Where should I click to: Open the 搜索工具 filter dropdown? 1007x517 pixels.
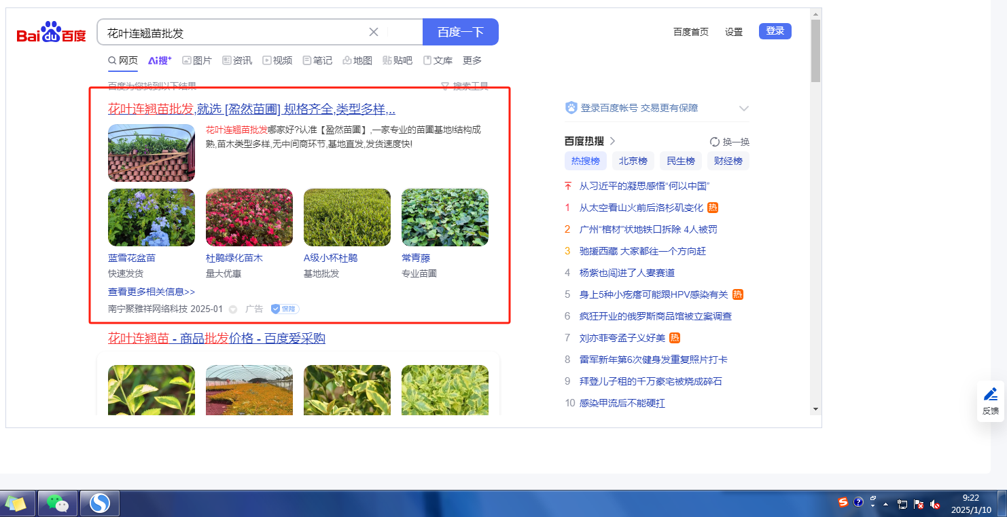[465, 86]
